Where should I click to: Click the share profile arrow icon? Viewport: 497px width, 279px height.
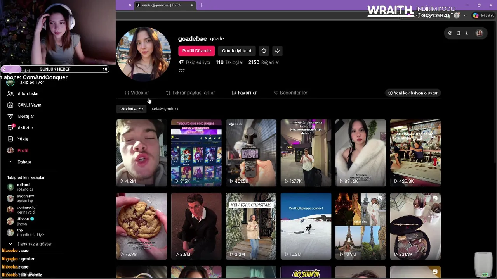(277, 51)
